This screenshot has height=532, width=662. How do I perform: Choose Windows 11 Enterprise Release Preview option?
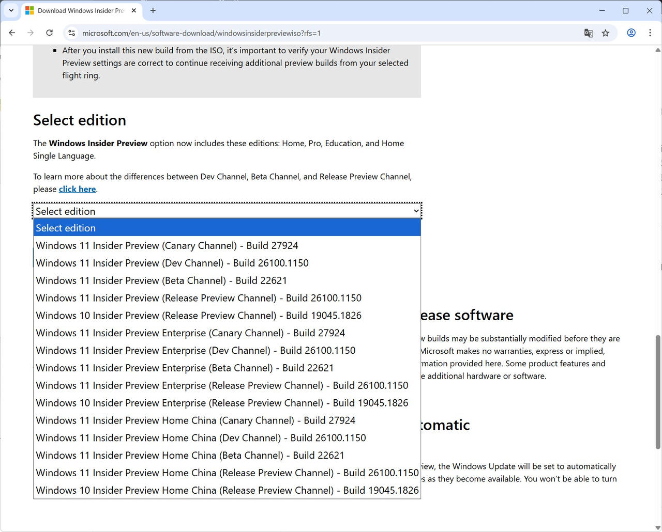pos(227,385)
